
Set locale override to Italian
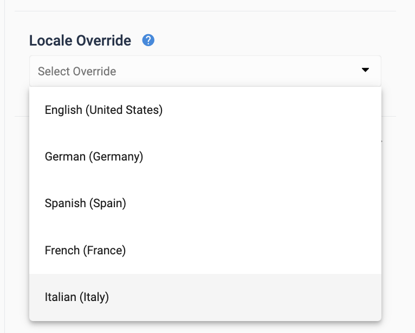tap(205, 297)
